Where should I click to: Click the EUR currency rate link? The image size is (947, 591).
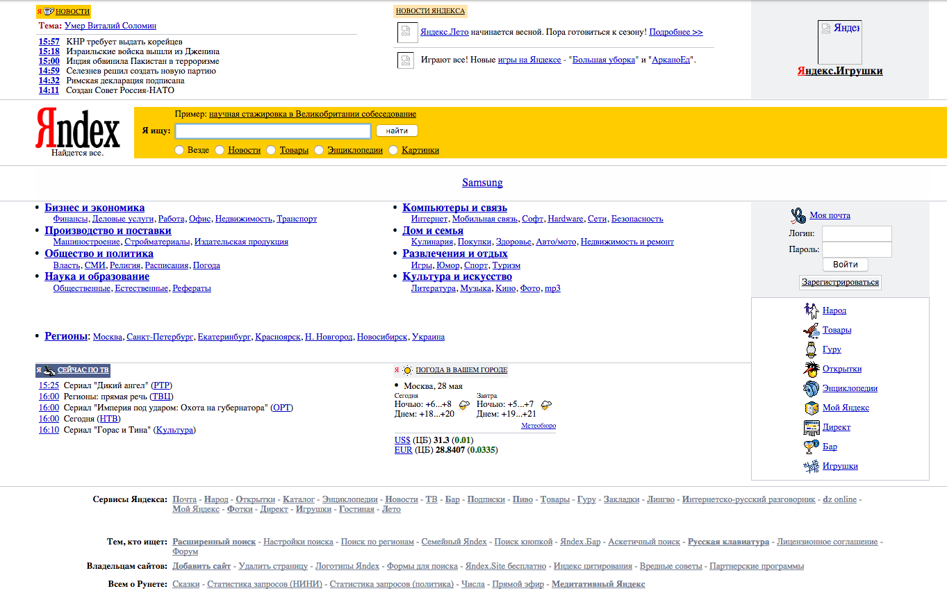403,450
